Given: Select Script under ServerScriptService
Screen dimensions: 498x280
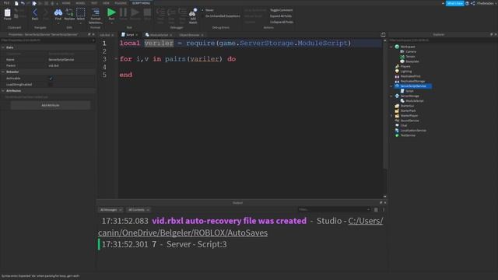Looking at the screenshot, I should tap(409, 91).
